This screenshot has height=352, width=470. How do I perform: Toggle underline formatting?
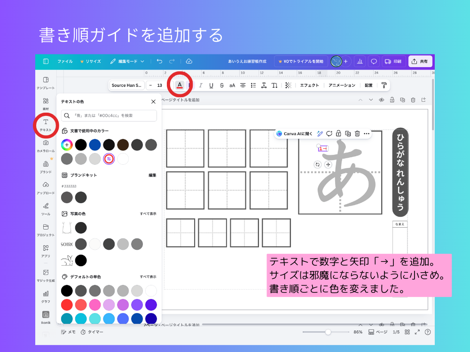211,85
